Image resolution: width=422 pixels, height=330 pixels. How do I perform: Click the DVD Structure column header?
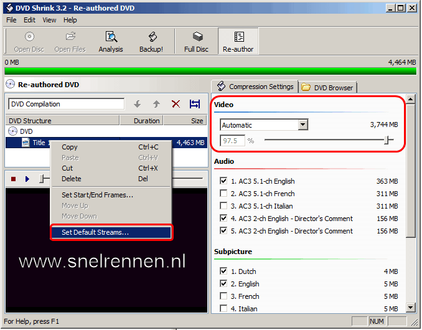62,121
